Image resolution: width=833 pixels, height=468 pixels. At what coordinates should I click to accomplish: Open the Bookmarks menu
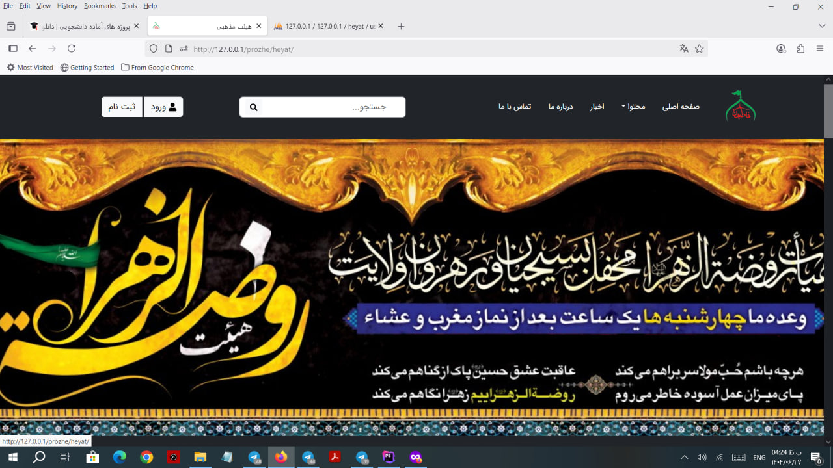point(99,6)
